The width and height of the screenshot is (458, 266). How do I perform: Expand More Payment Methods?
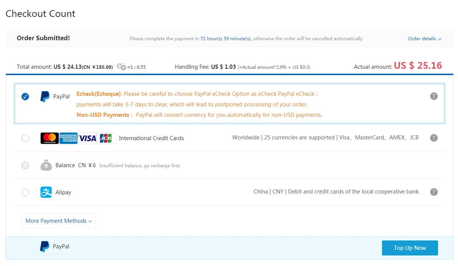[59, 221]
